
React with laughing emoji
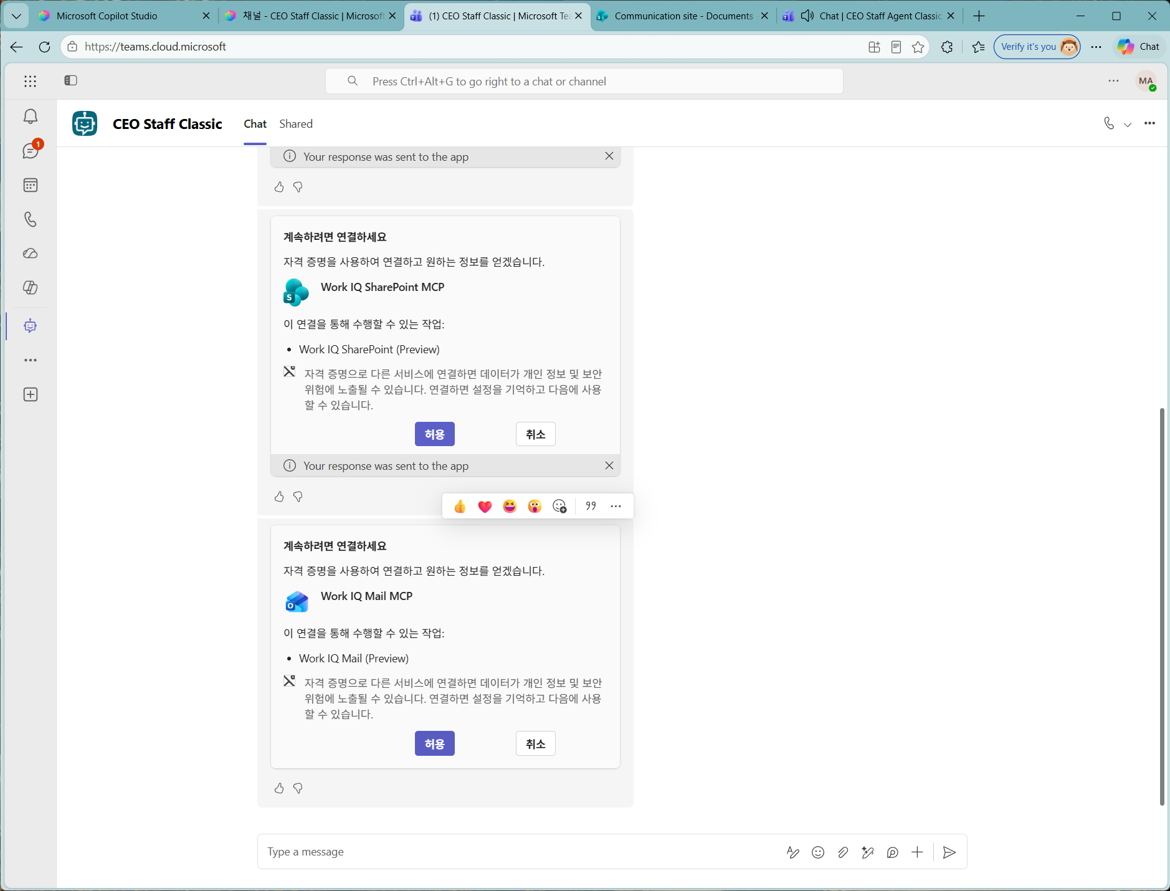pos(510,506)
